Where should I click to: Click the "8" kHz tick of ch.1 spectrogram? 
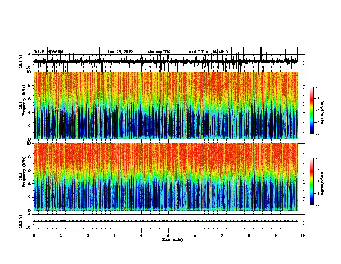point(30,85)
